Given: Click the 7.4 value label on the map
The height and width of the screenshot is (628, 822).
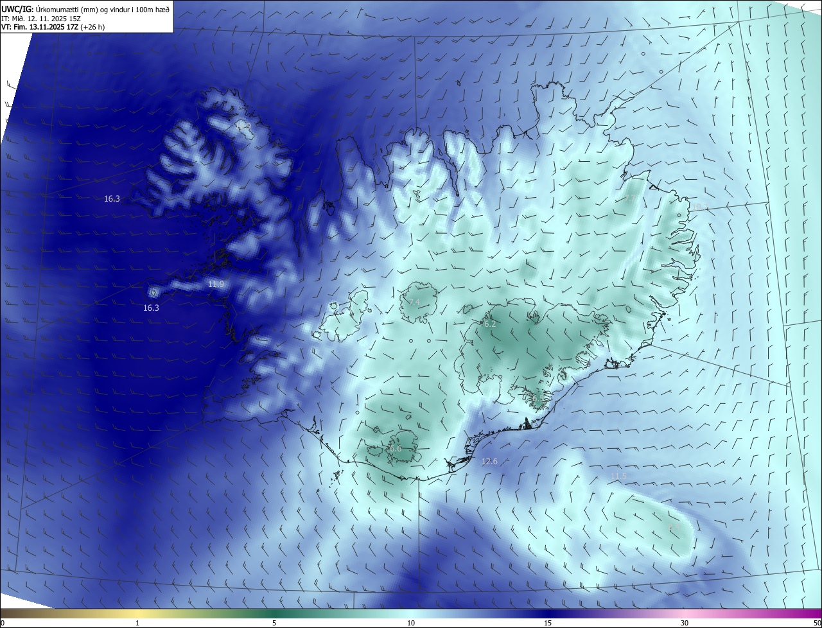Looking at the screenshot, I should coord(414,302).
